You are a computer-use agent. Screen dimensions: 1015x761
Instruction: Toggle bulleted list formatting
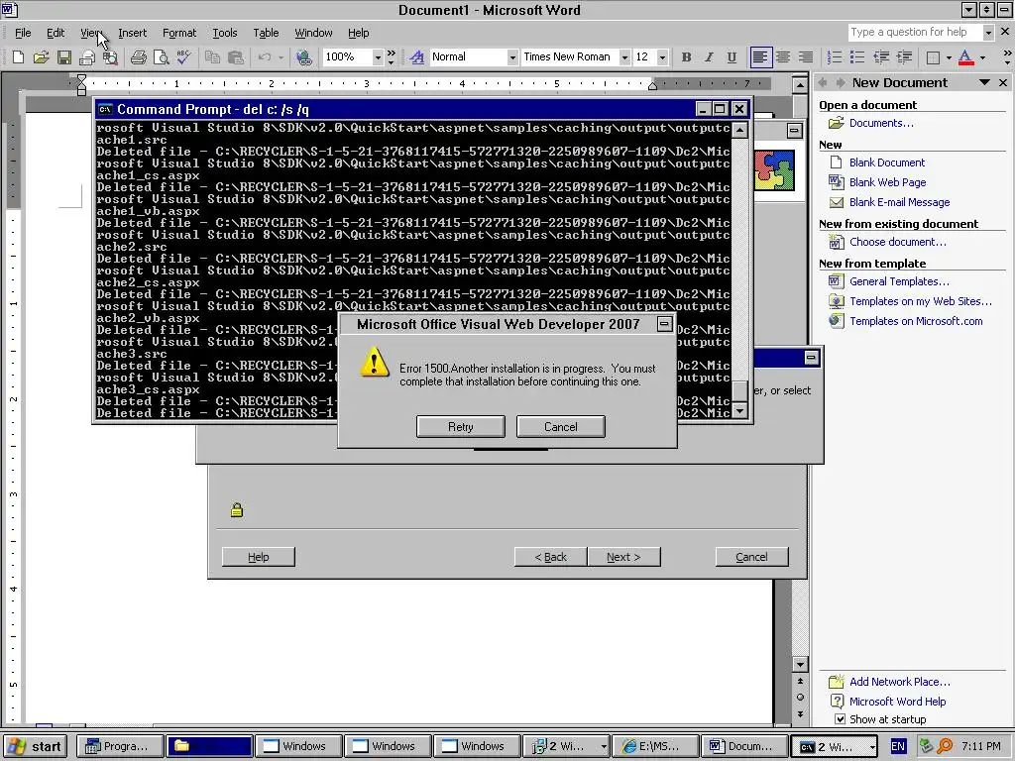(x=857, y=57)
